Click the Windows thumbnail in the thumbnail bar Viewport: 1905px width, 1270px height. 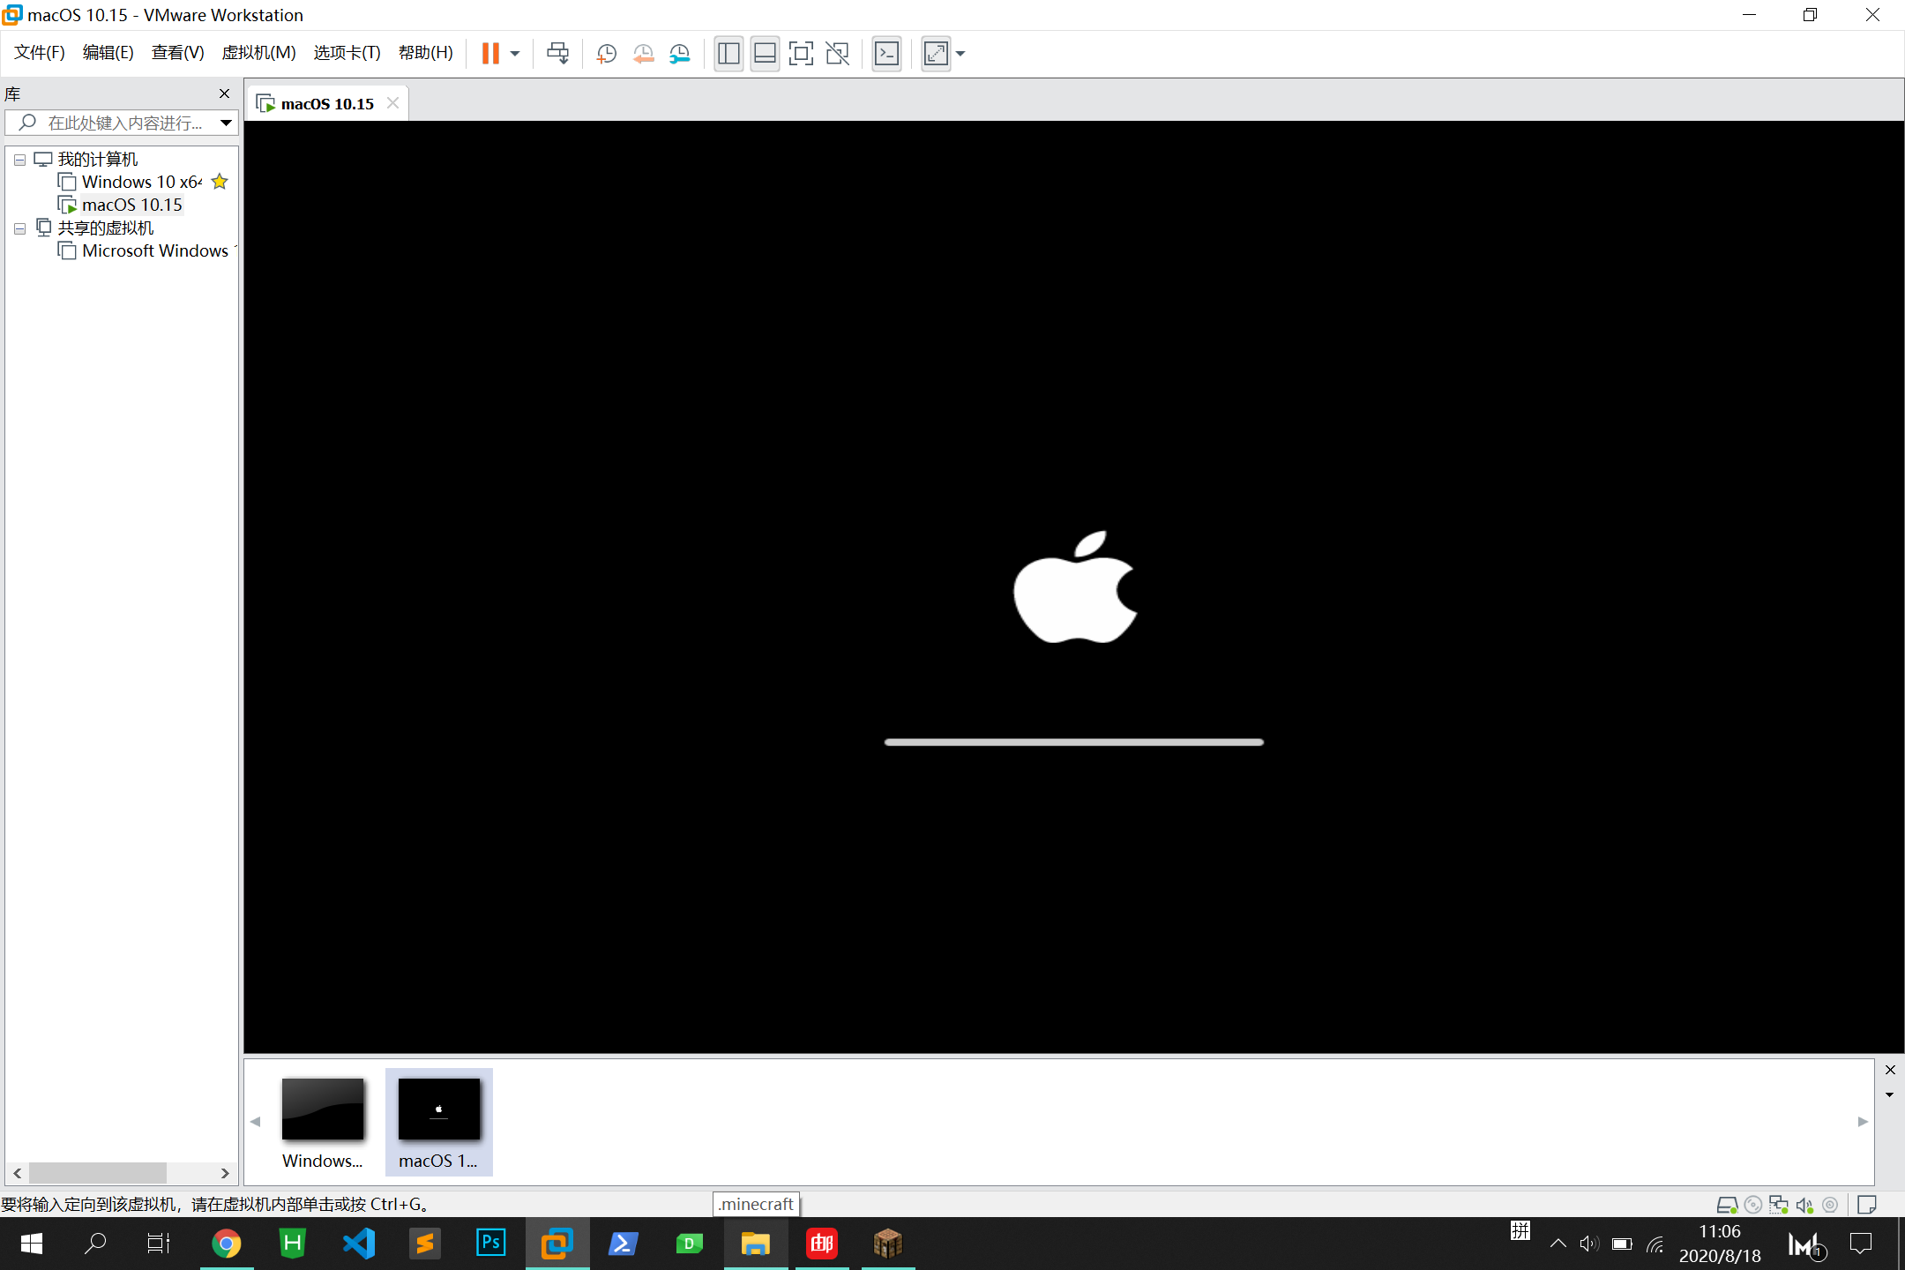tap(323, 1123)
